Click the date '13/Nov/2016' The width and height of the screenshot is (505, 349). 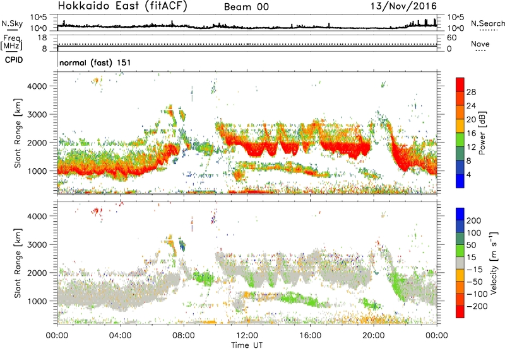click(403, 6)
